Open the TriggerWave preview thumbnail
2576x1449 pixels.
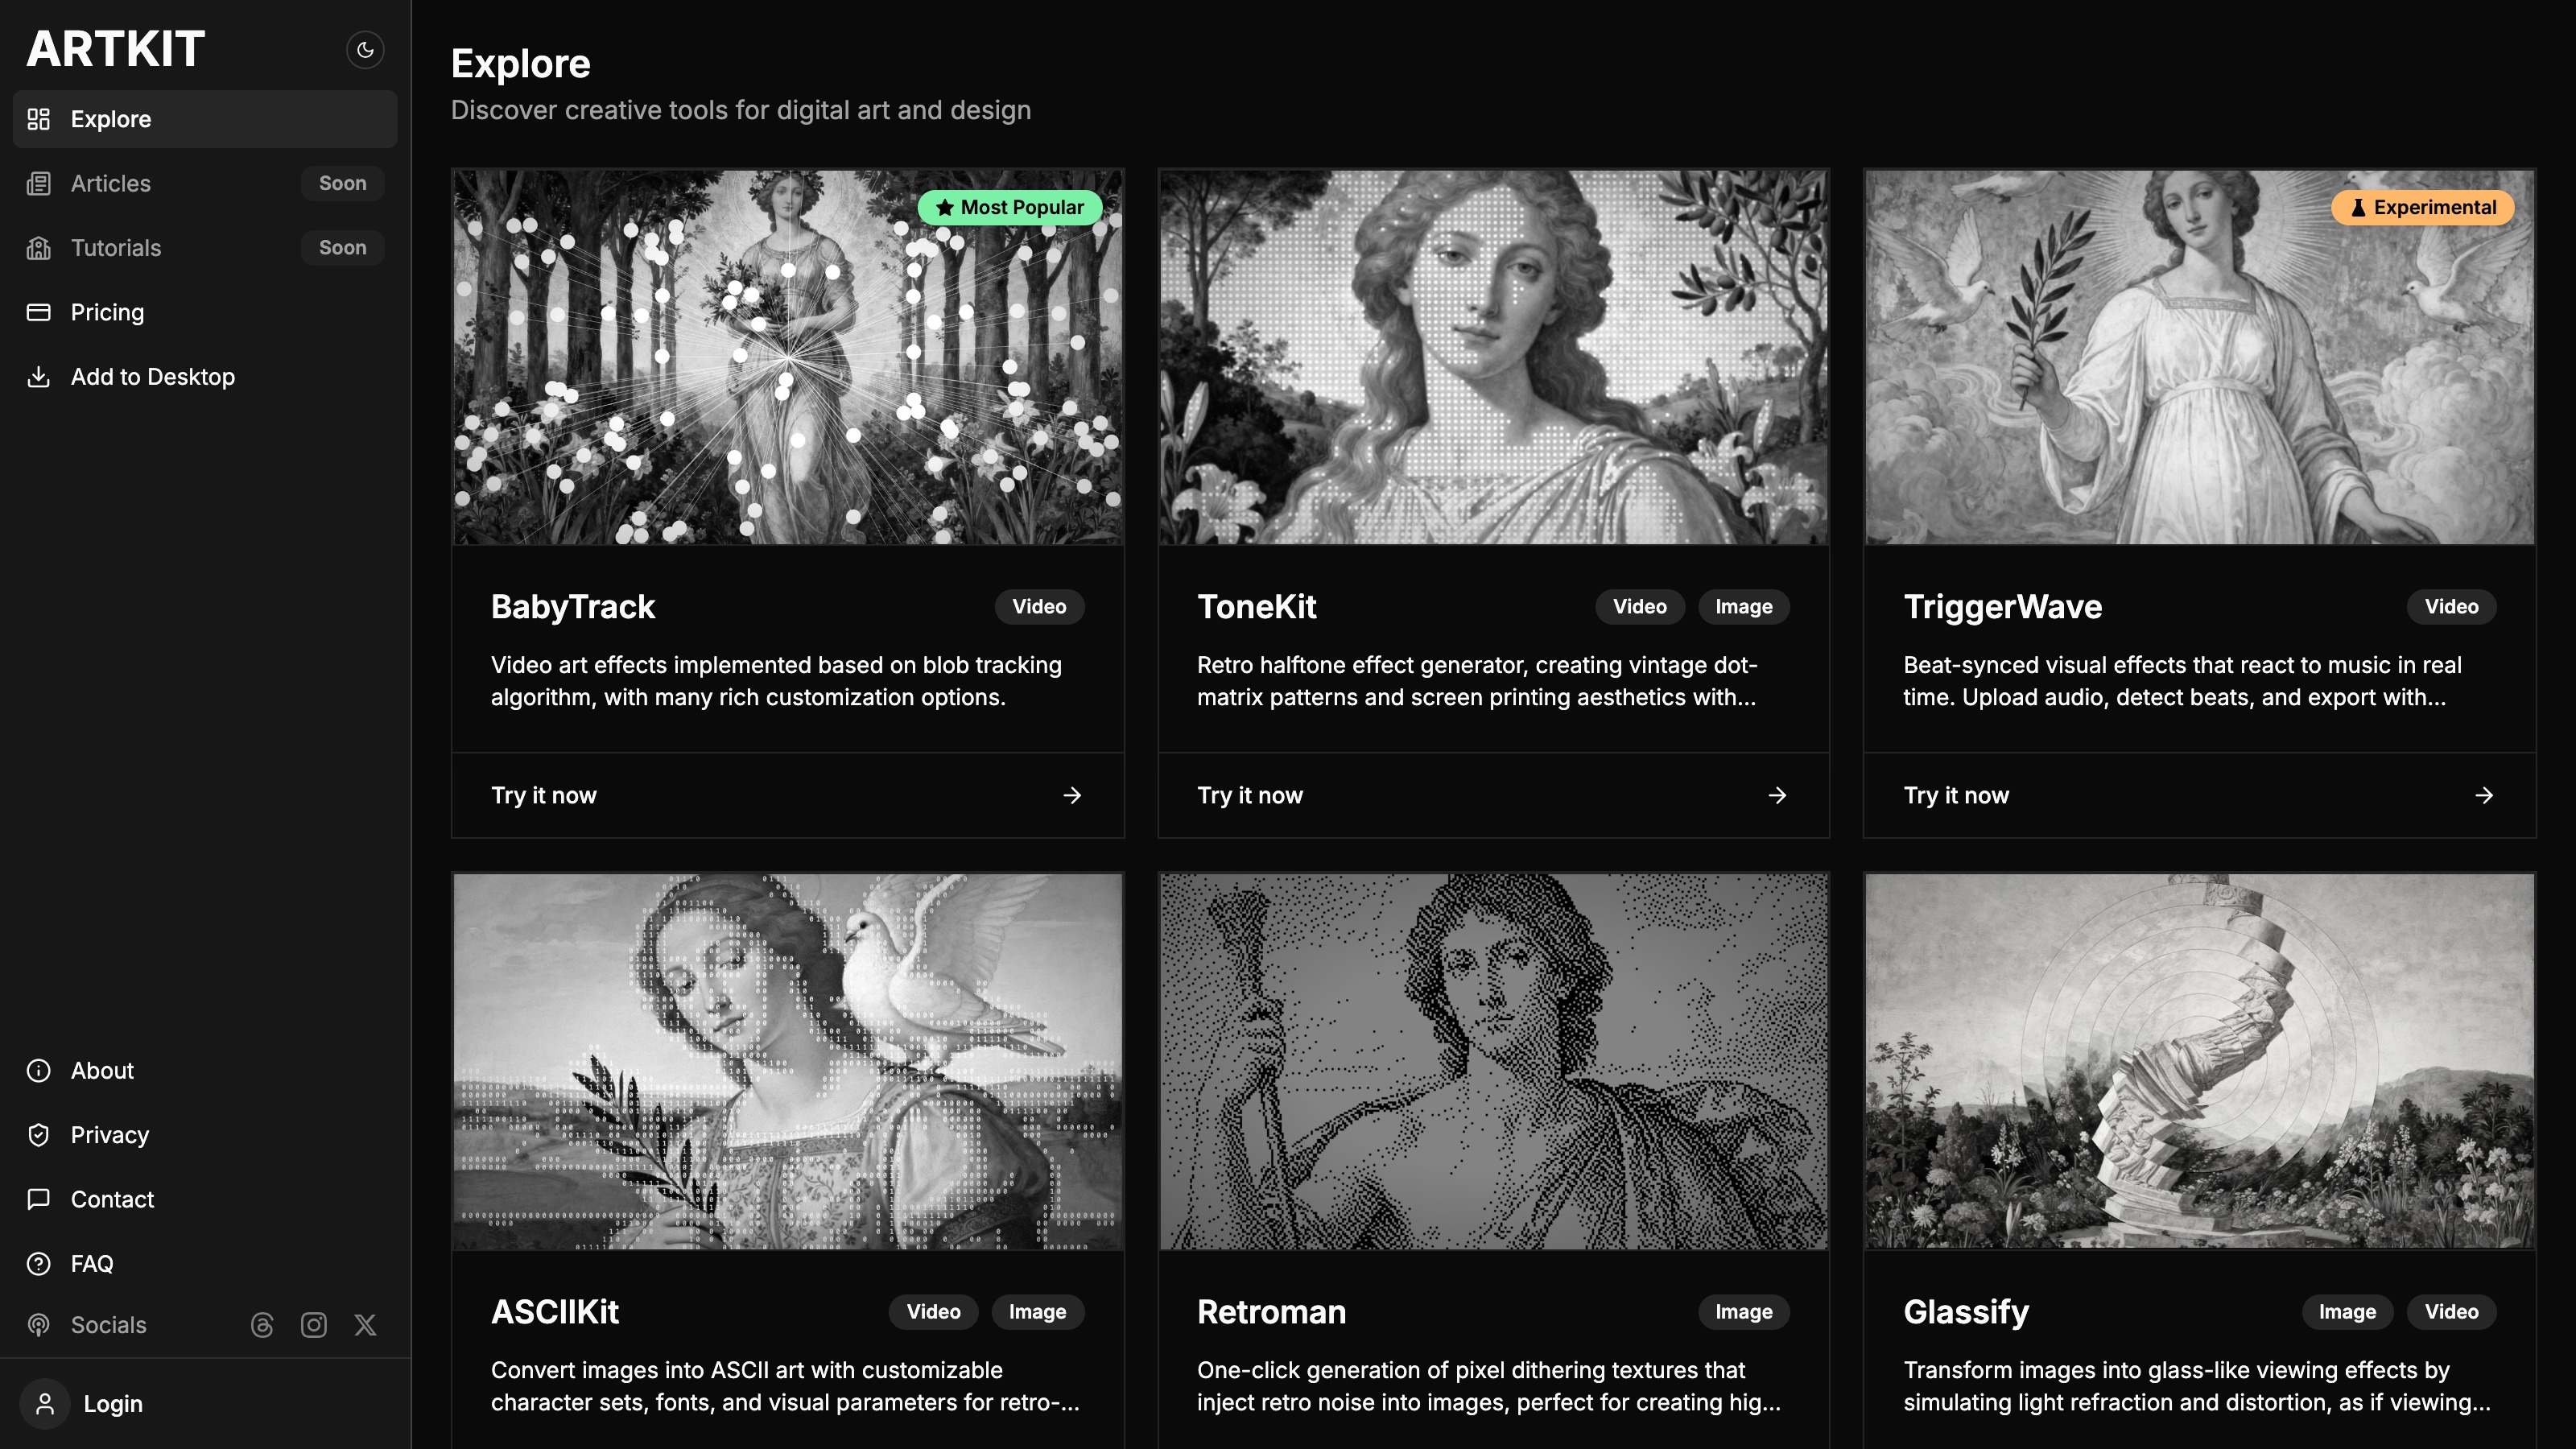tap(2200, 357)
